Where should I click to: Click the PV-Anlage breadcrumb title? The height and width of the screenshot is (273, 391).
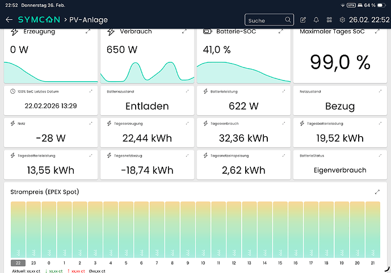[x=88, y=20]
